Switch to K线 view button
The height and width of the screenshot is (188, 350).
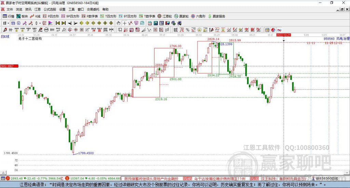[x=35, y=16]
